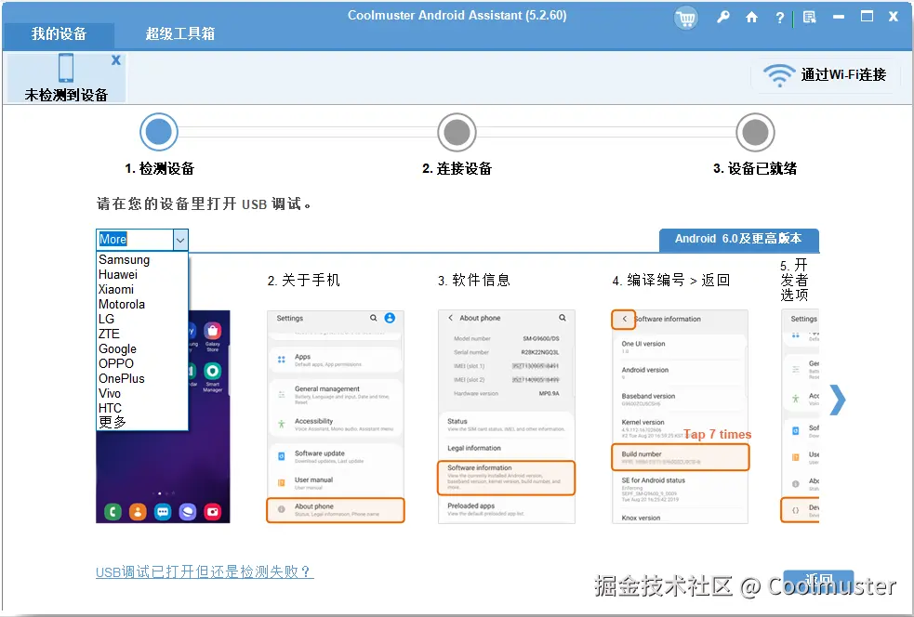The width and height of the screenshot is (914, 617).
Task: Connect via 通过Wi-Fi连接 button
Action: [x=826, y=75]
